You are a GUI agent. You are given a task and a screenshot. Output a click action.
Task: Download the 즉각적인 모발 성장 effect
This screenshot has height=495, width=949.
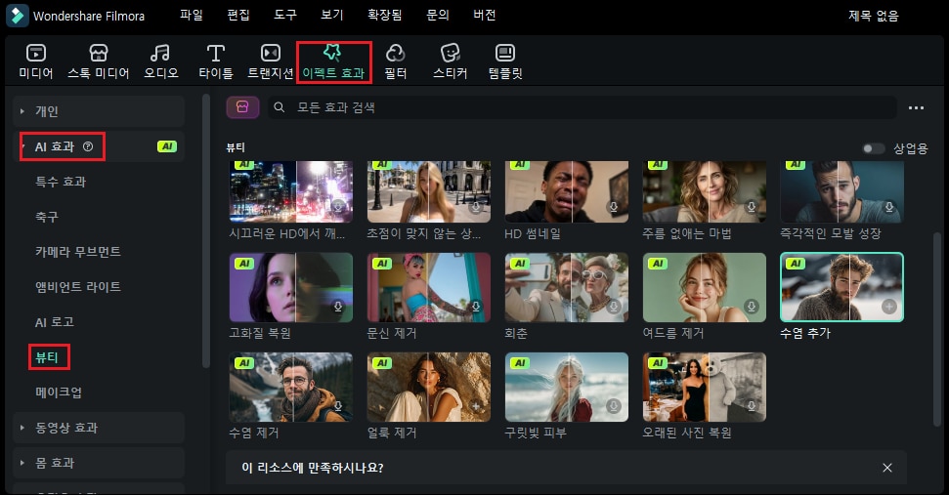pos(889,207)
